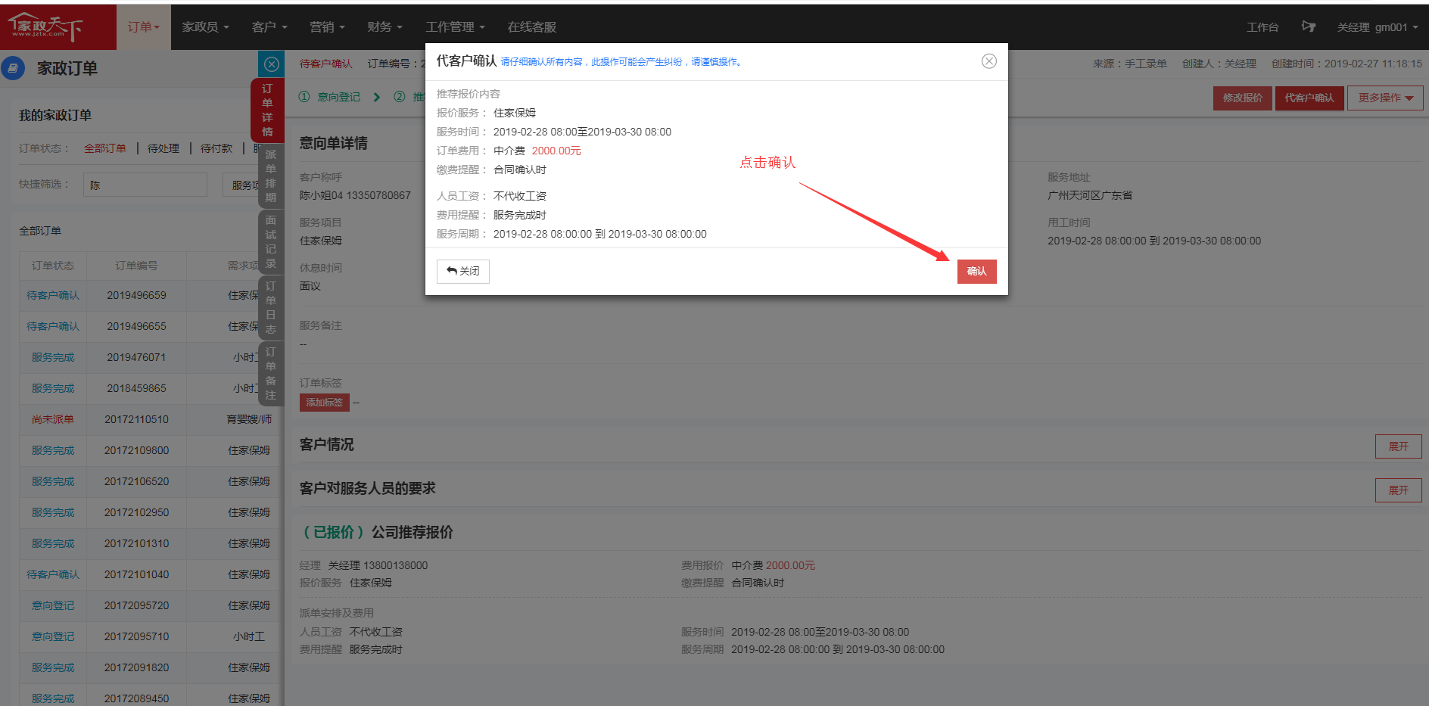Expand 客户对服务人员的要求 section with 展开
The width and height of the screenshot is (1429, 706).
pos(1398,490)
